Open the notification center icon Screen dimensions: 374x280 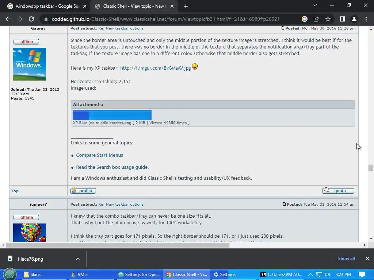[x=362, y=275]
